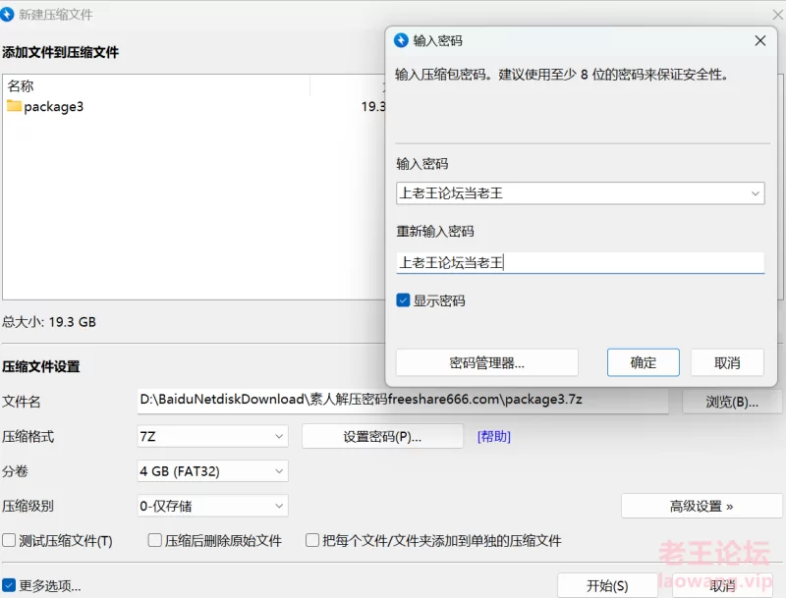The width and height of the screenshot is (786, 598).
Task: Enable 测试压缩文件(T) checkbox
Action: pyautogui.click(x=9, y=540)
